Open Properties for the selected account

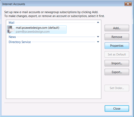[117, 46]
